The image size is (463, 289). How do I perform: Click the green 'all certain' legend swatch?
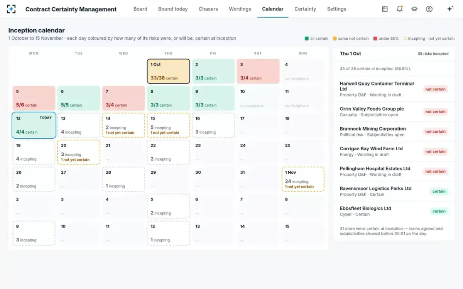point(307,39)
